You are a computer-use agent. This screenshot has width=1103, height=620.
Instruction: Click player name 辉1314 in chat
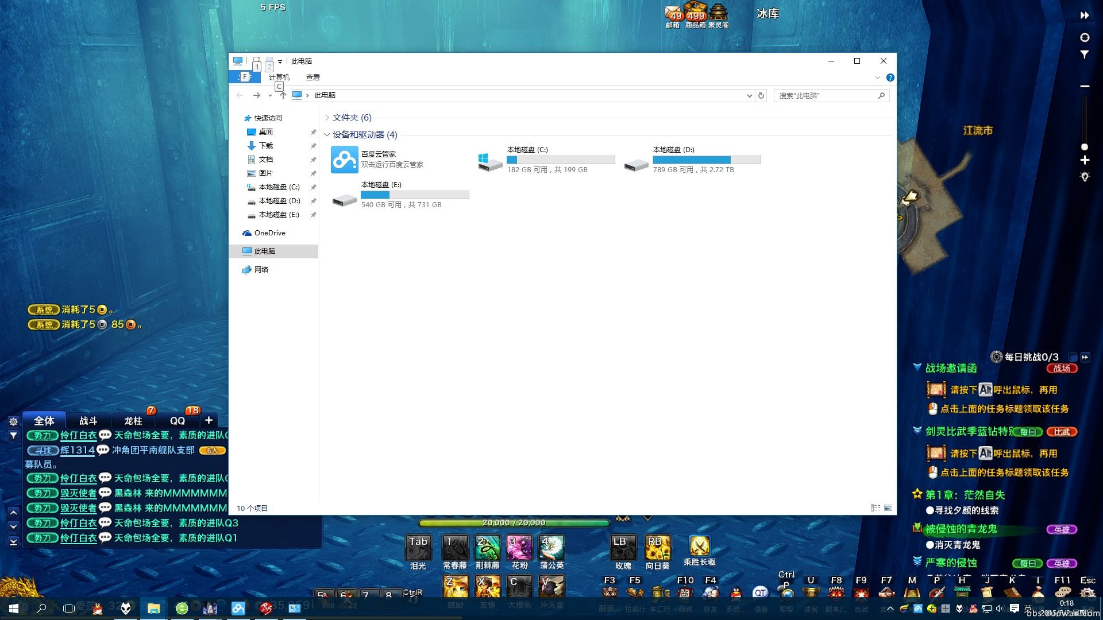click(x=77, y=450)
